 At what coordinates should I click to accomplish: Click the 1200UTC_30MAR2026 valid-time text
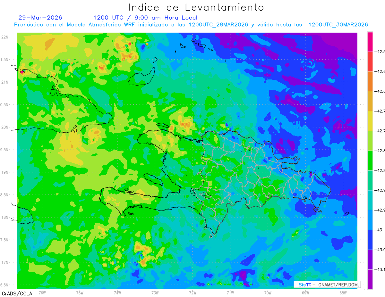click(338, 25)
